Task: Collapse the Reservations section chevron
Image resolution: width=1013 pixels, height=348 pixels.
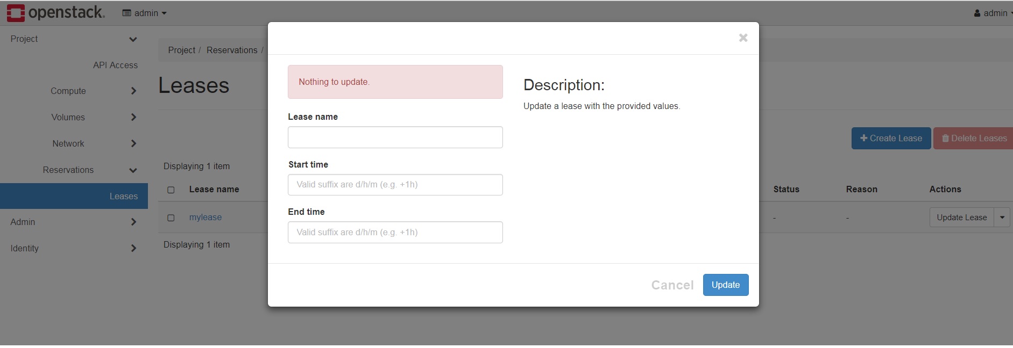Action: 133,170
